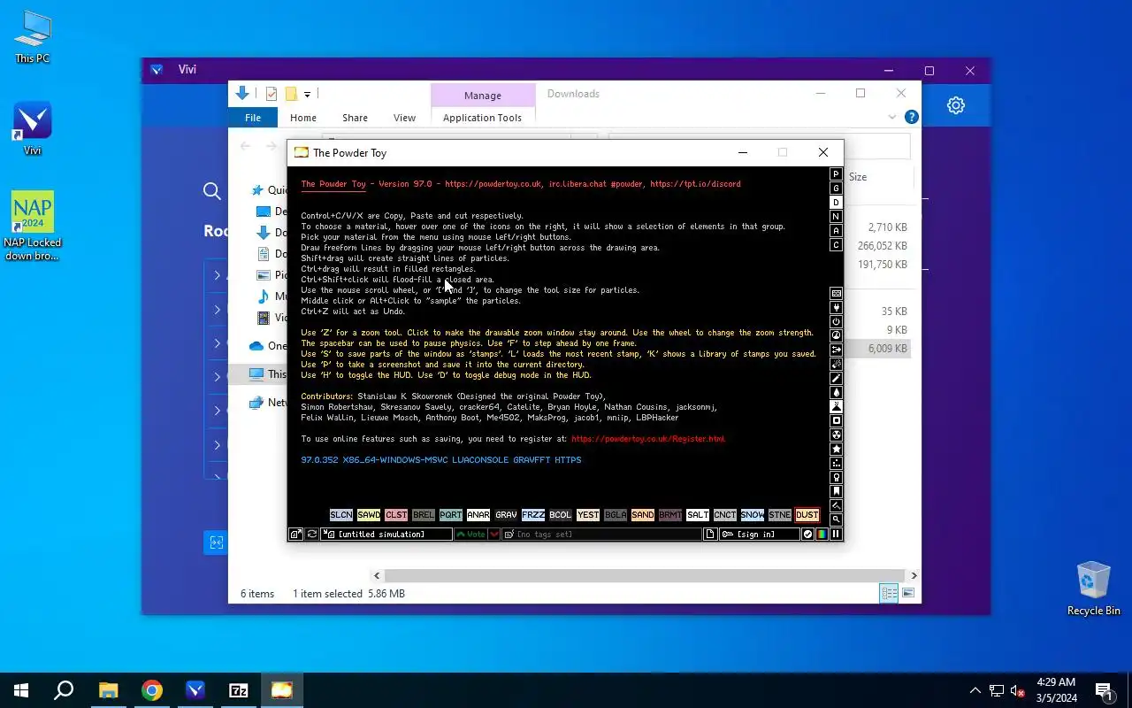This screenshot has height=708, width=1132.
Task: Click the Vote up button
Action: pyautogui.click(x=471, y=535)
